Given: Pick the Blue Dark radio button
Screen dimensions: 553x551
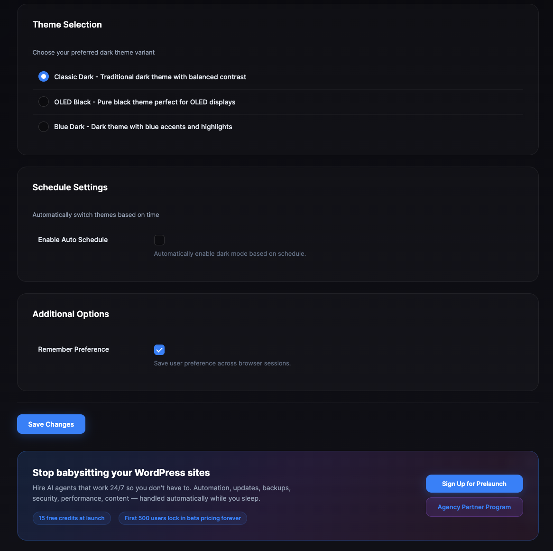Looking at the screenshot, I should pyautogui.click(x=44, y=127).
